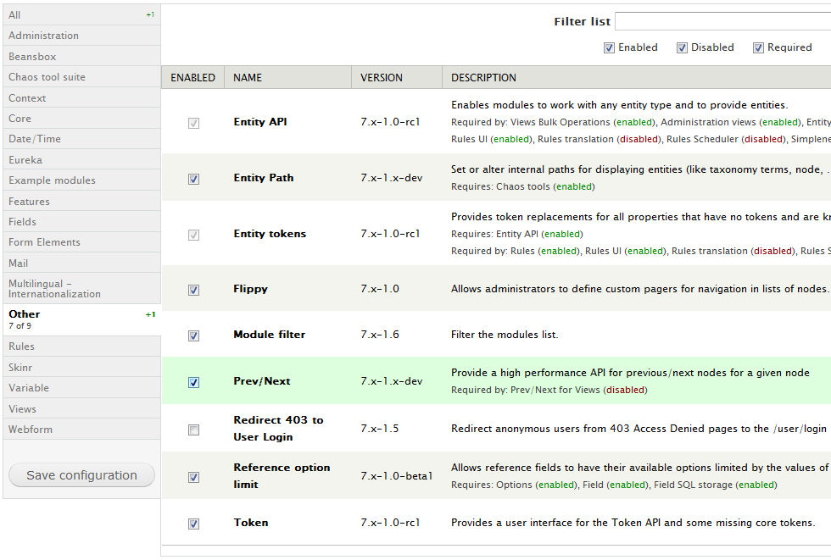Enable Redirect 403 to User Login module
This screenshot has height=560, width=831.
[x=193, y=430]
